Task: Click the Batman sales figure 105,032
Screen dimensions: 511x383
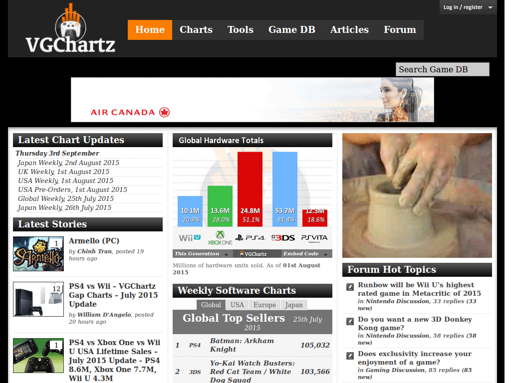Action: pyautogui.click(x=315, y=345)
